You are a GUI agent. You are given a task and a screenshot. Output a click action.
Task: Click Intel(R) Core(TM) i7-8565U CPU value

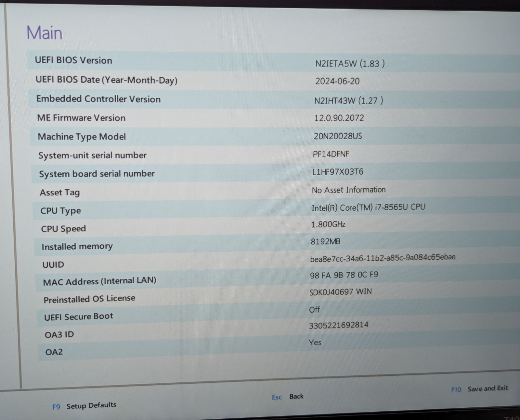click(x=368, y=207)
